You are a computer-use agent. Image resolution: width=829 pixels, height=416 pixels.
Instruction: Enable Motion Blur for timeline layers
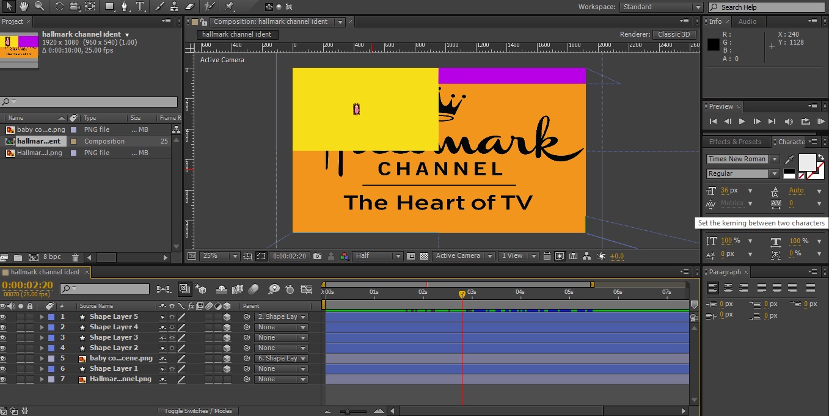(x=254, y=289)
